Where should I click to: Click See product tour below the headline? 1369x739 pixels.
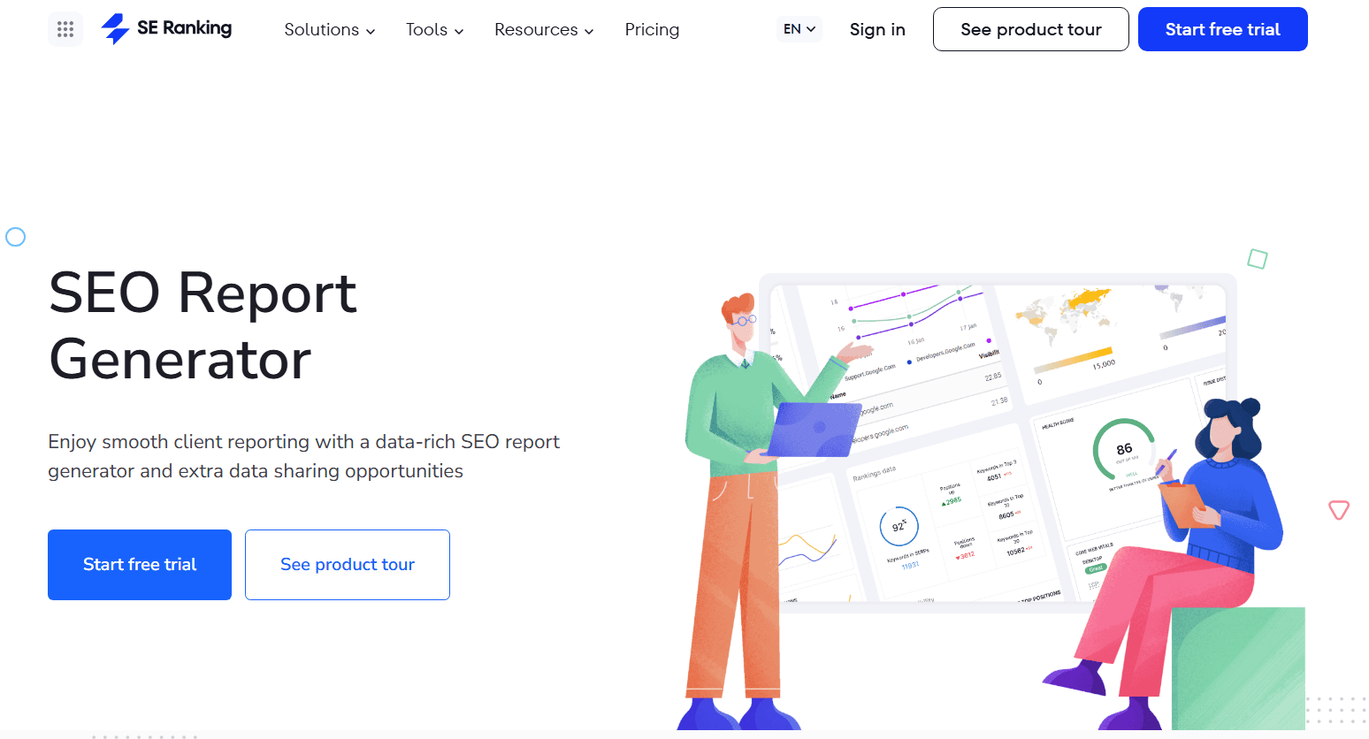tap(348, 565)
